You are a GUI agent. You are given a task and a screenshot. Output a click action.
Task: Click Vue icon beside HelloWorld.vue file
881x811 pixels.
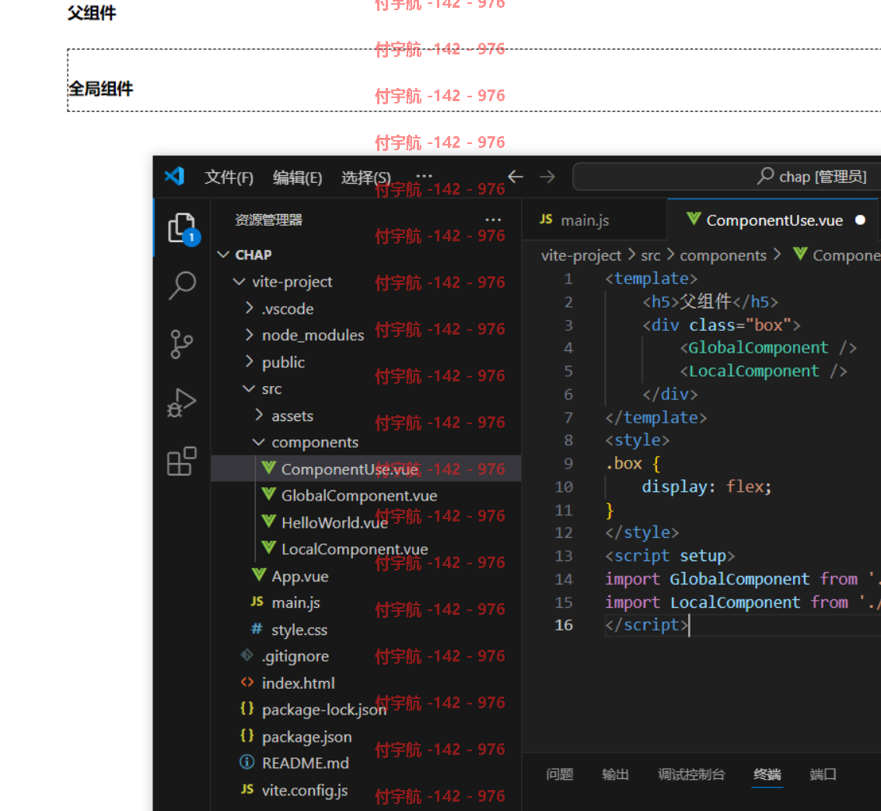[x=268, y=522]
